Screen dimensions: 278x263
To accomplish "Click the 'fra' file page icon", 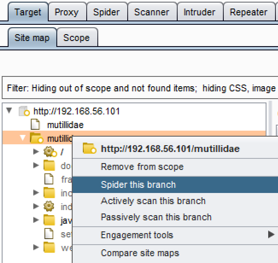I will (x=49, y=179).
